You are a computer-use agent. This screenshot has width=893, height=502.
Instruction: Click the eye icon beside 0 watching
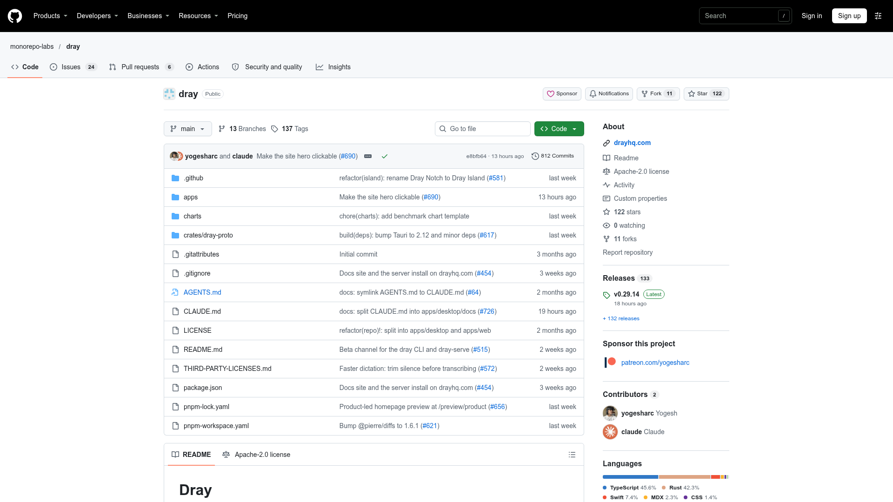pos(606,225)
